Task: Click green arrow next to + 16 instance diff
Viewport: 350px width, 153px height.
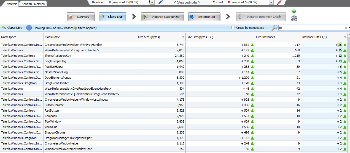Action: (345, 50)
